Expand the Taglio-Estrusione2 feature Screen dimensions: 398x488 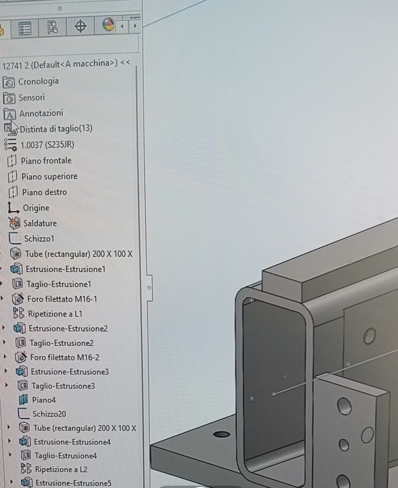point(4,342)
